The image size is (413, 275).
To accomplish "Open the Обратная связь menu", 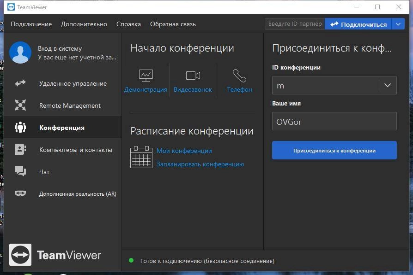I will pos(173,24).
